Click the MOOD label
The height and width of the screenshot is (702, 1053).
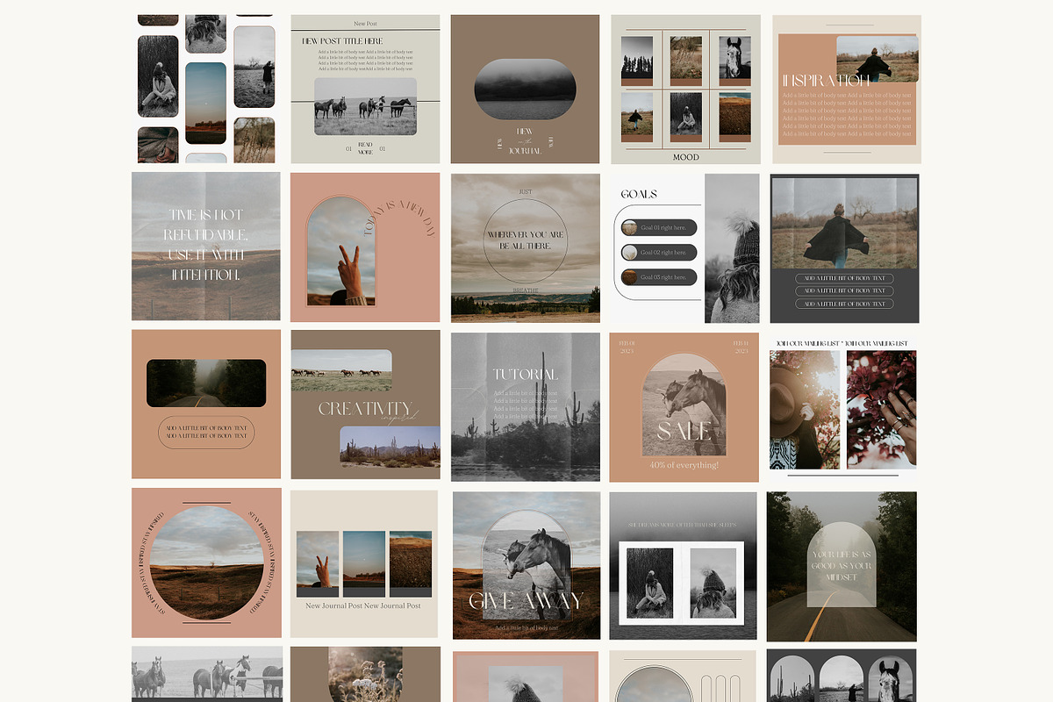pos(686,157)
